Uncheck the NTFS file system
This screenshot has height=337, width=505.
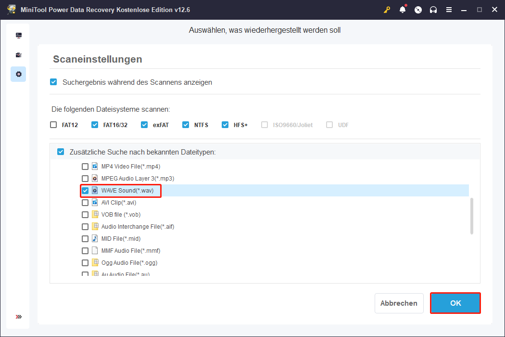click(186, 125)
